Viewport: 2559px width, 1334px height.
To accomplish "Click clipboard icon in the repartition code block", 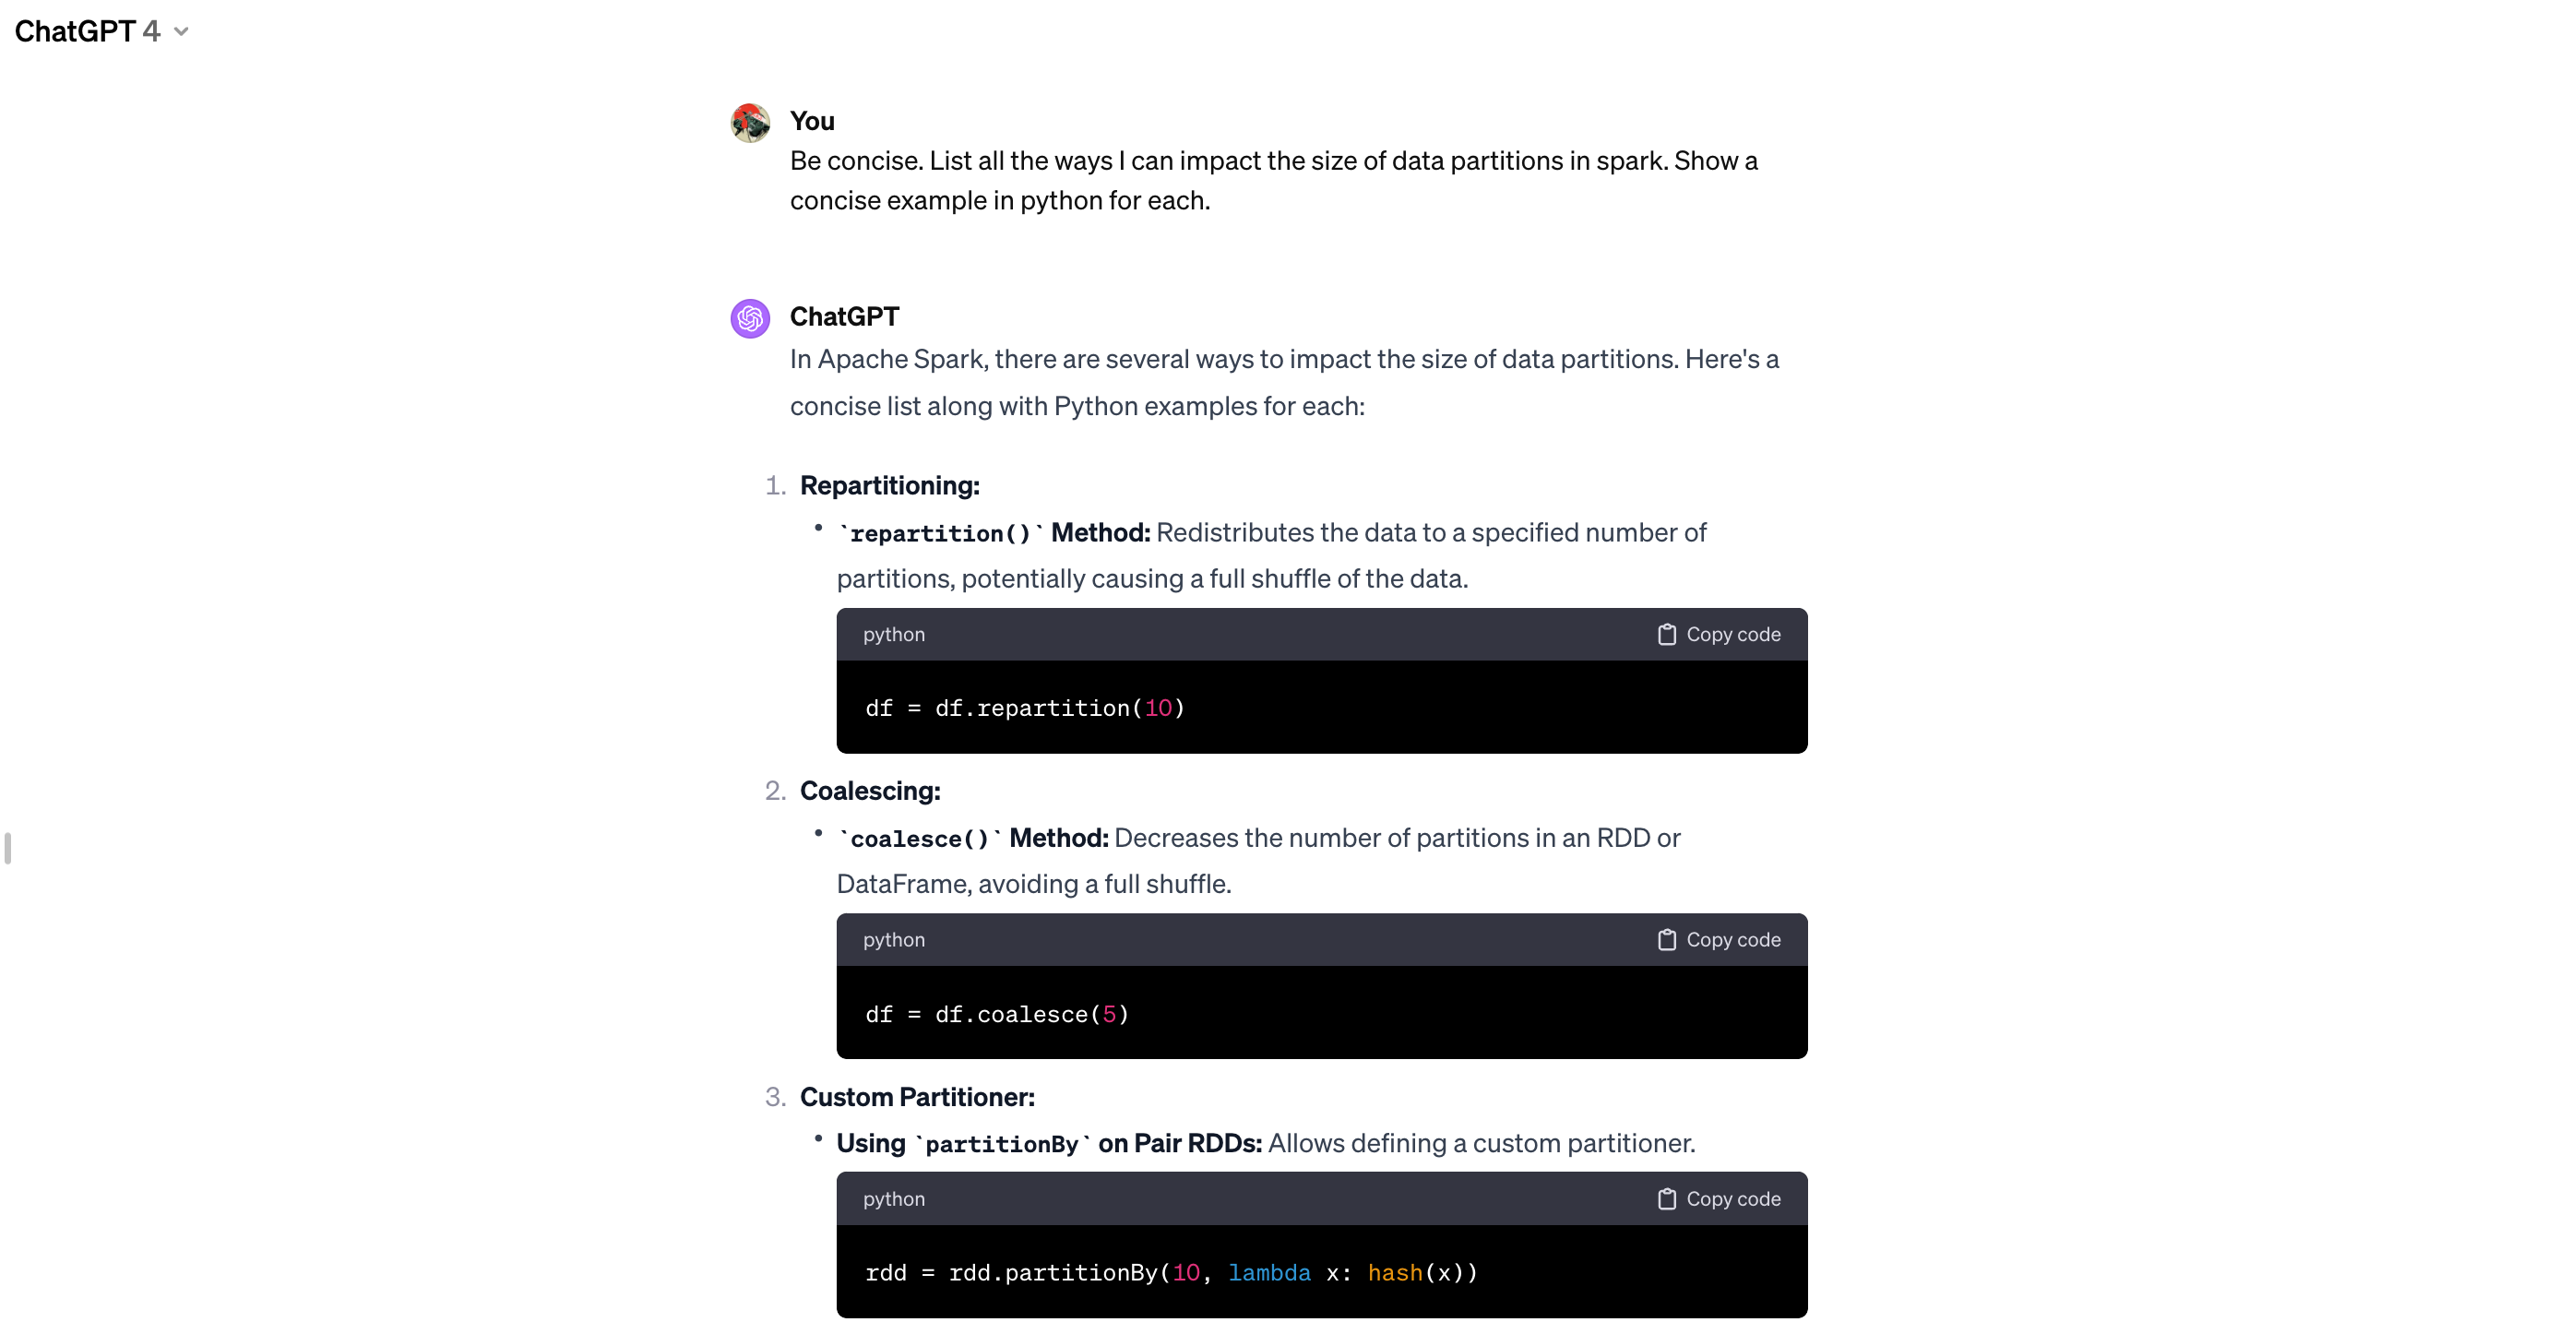I will (1666, 635).
